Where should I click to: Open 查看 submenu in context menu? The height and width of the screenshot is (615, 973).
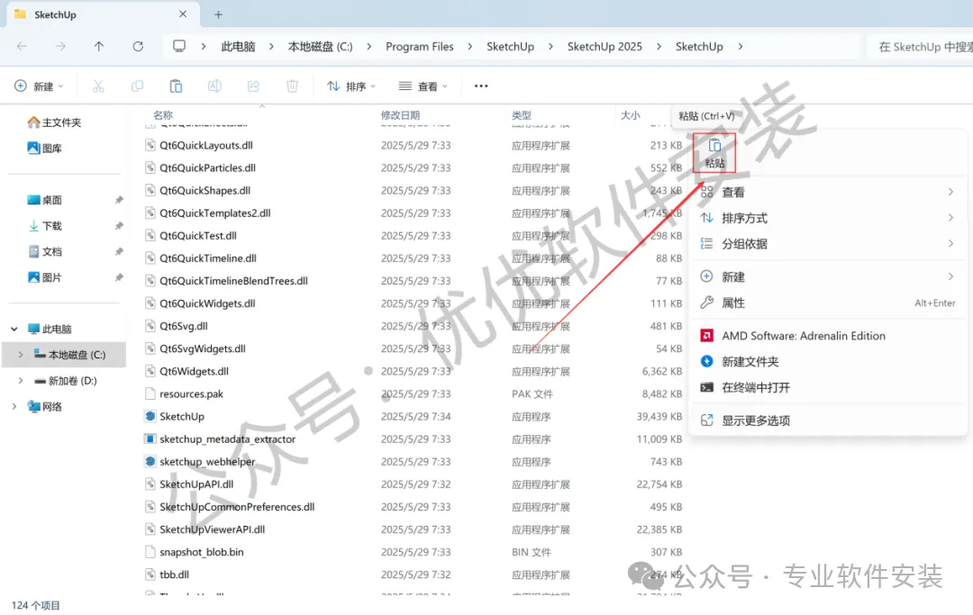point(827,192)
